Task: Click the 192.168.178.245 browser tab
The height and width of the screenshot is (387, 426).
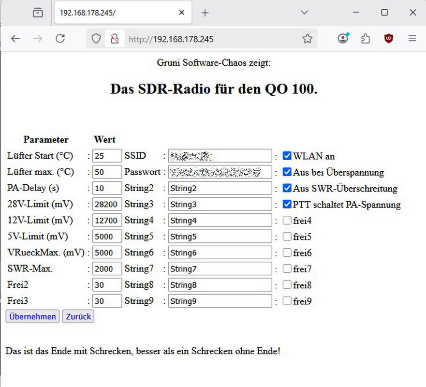Action: [x=111, y=13]
